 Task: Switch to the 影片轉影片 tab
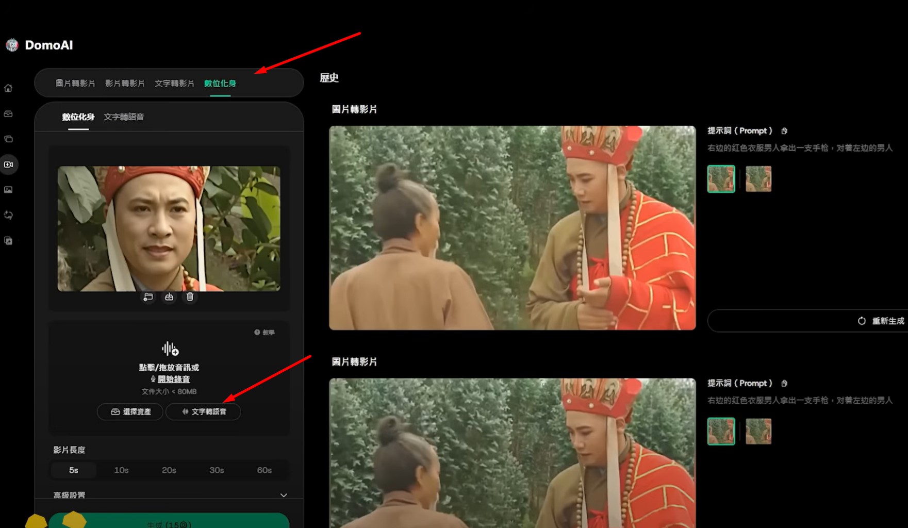tap(125, 83)
